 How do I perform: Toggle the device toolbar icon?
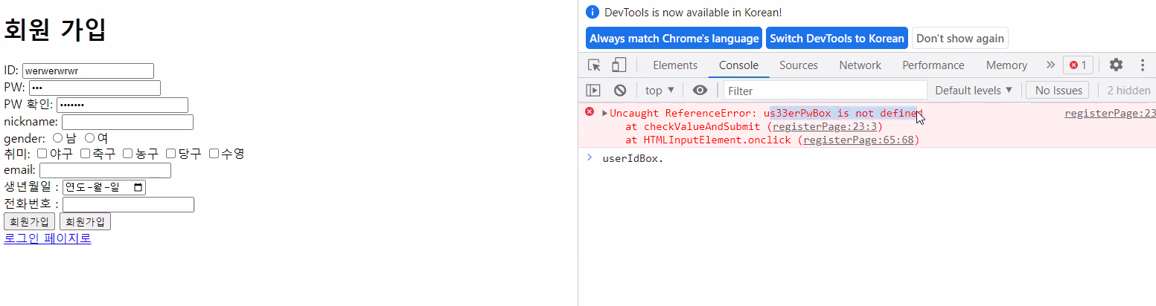tap(619, 65)
